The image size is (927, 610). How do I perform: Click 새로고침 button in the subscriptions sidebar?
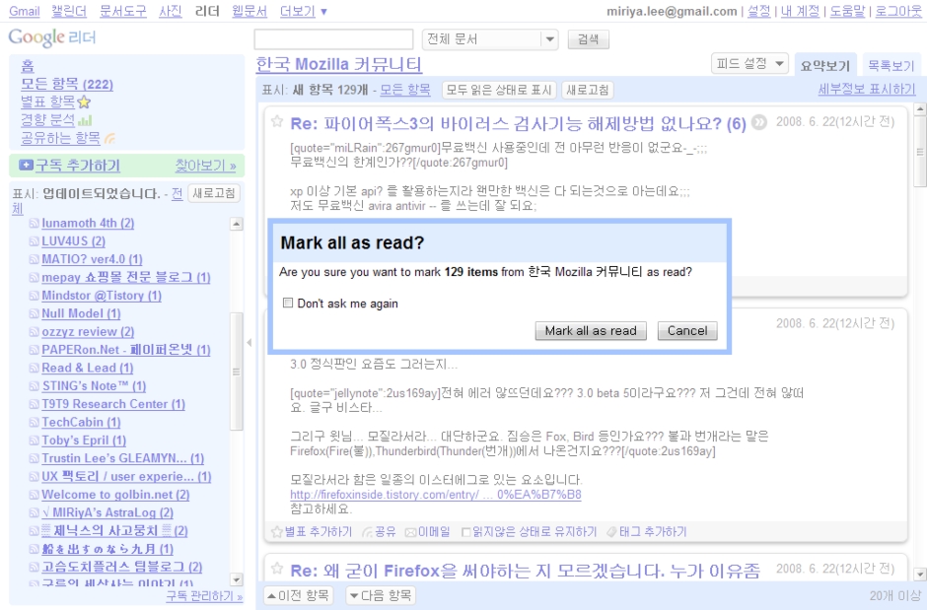tap(213, 193)
